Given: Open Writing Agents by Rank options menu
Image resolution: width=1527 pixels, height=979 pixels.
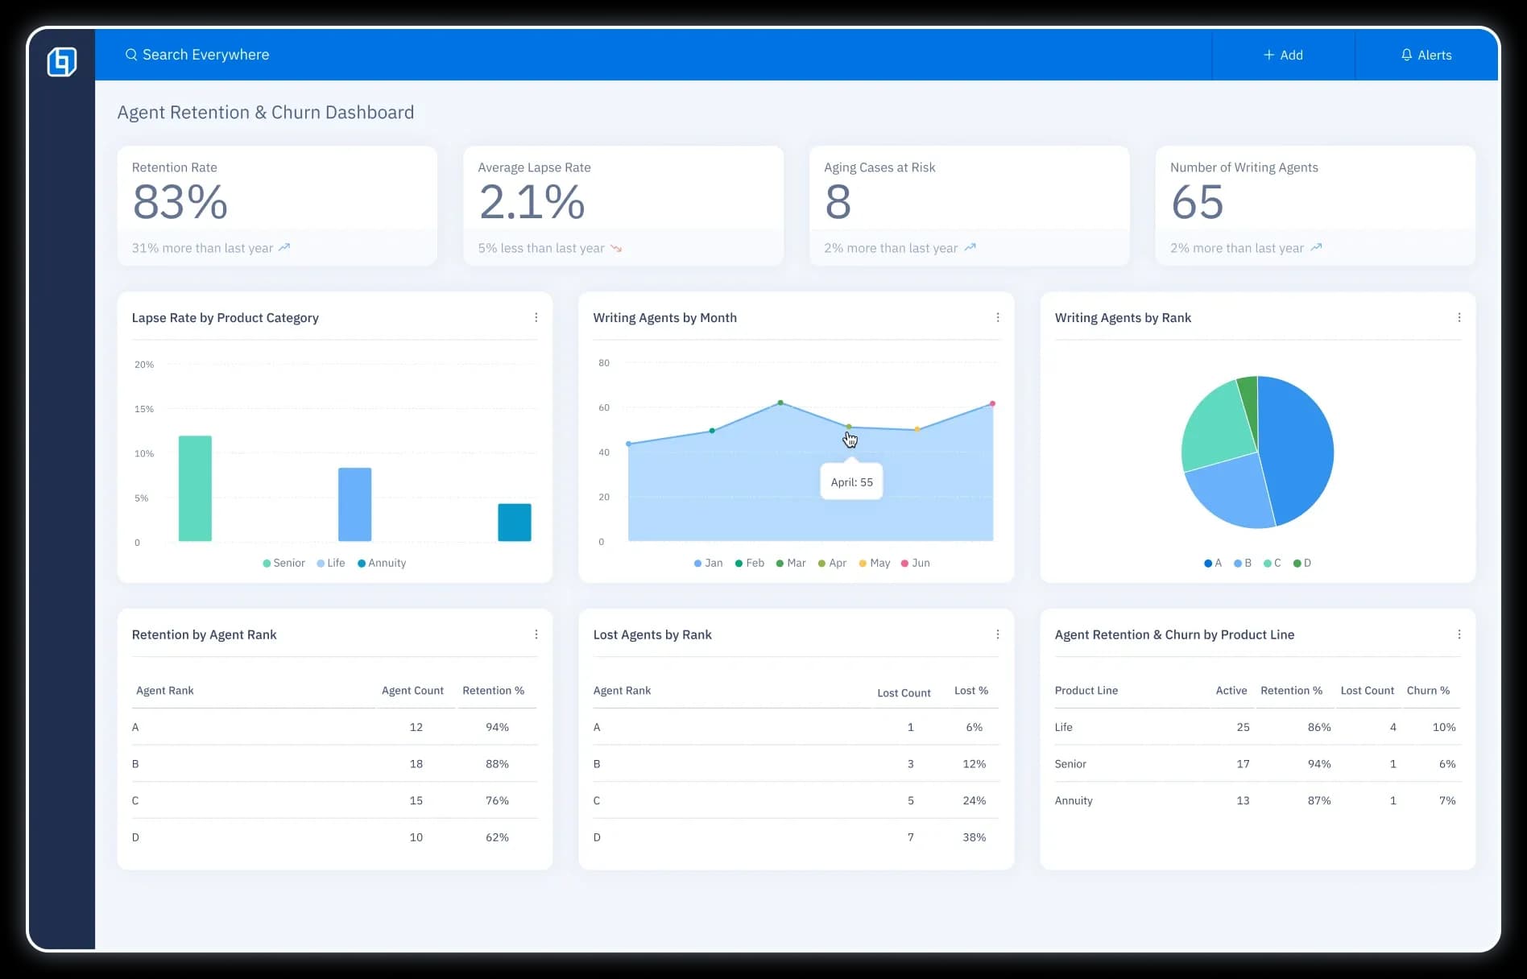Looking at the screenshot, I should [1459, 318].
